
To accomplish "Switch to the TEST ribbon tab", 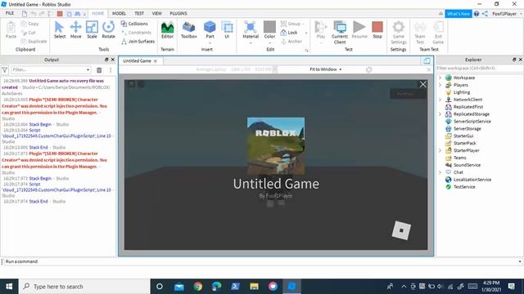I will (139, 13).
